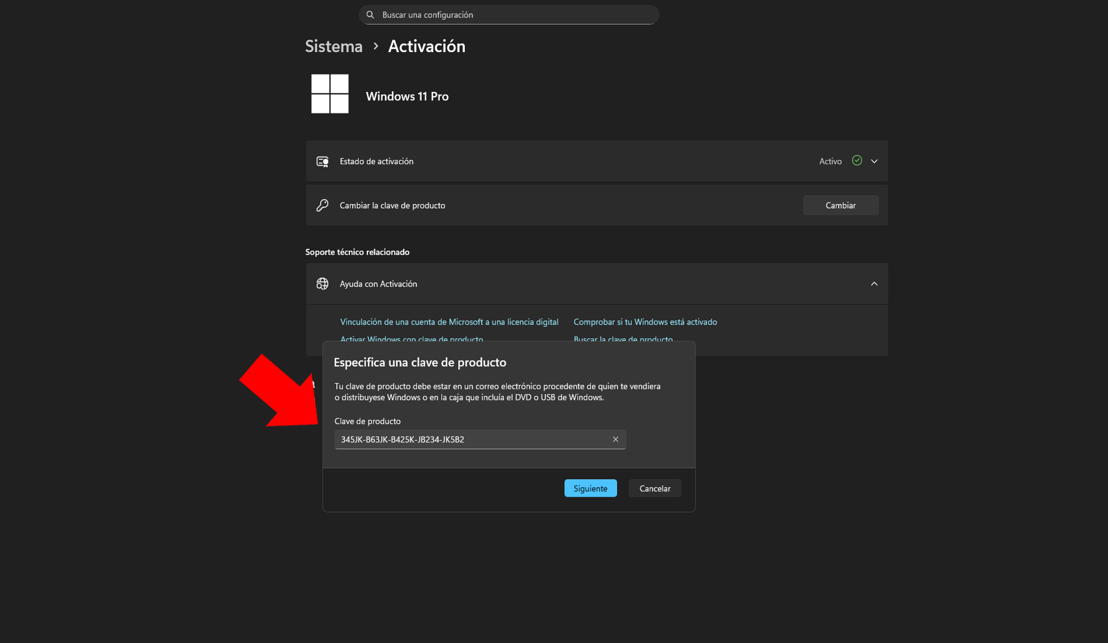1108x643 pixels.
Task: Click the green active checkmark icon
Action: (x=857, y=160)
